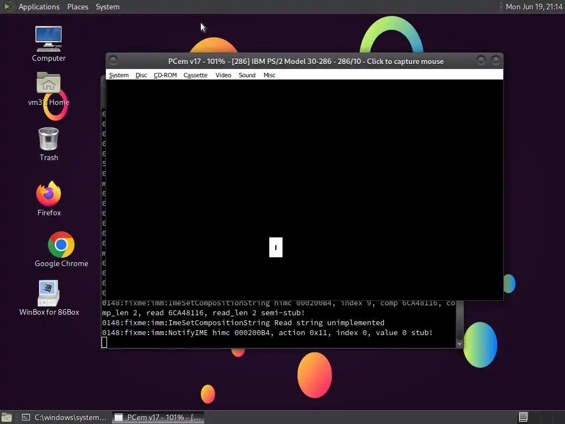Select the PCem v17 taskbar button
This screenshot has height=424, width=565.
(158, 417)
